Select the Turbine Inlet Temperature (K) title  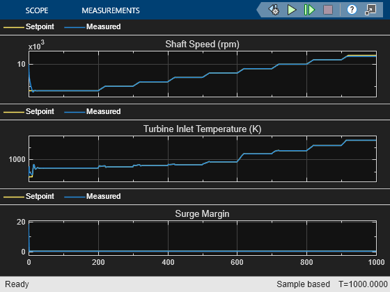[202, 129]
